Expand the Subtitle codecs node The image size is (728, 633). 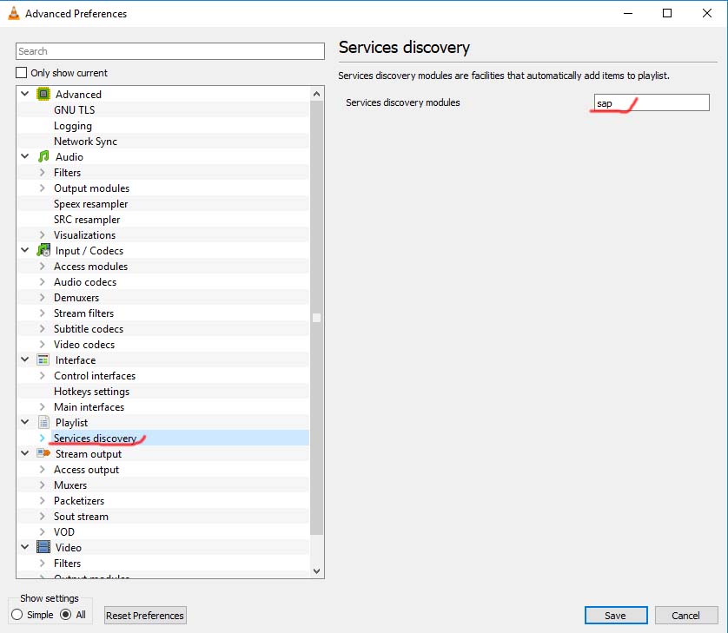pos(43,328)
